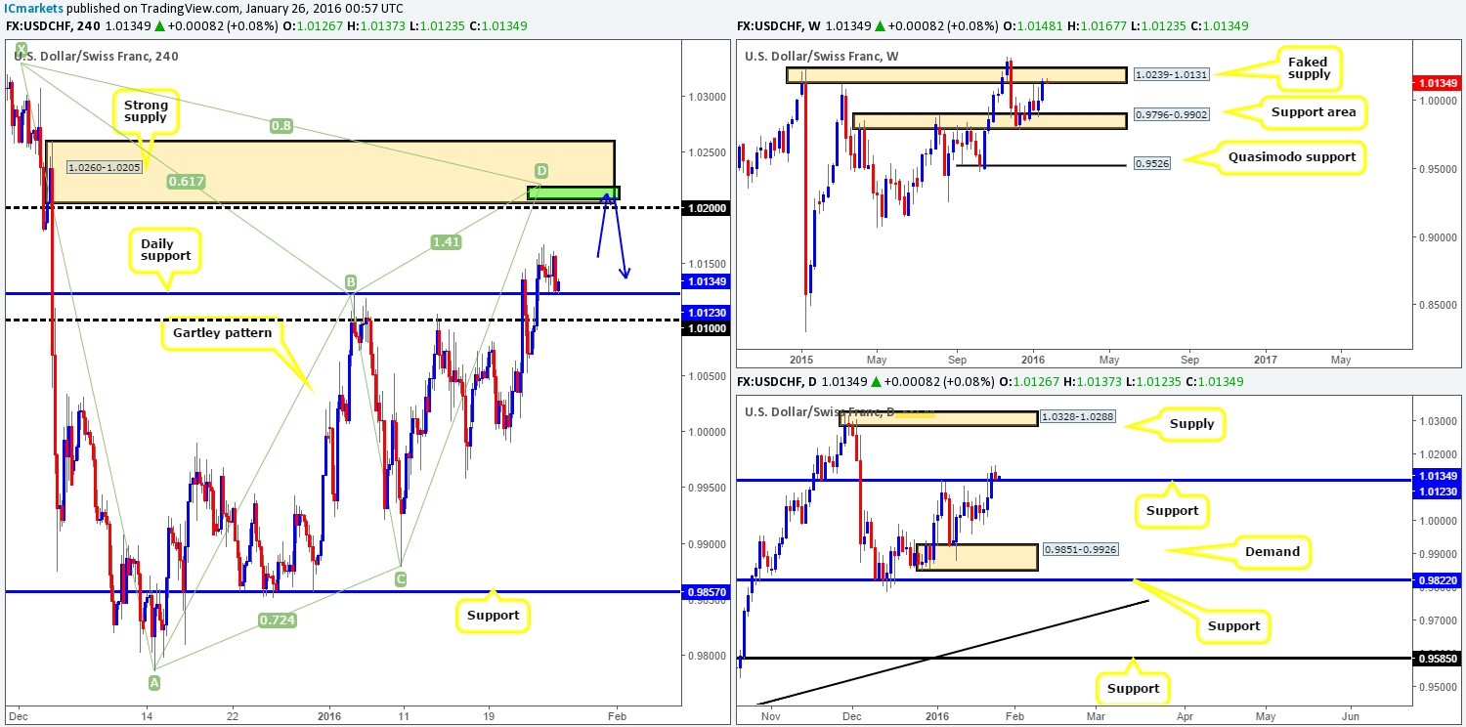Select Gartley point B marker

(x=350, y=284)
